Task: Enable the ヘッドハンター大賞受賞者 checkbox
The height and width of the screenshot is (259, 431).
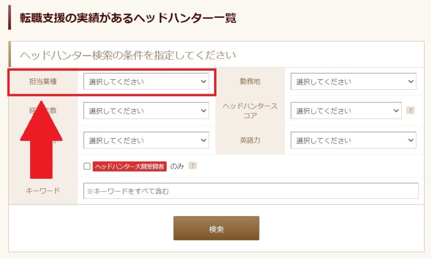Action: [87, 166]
